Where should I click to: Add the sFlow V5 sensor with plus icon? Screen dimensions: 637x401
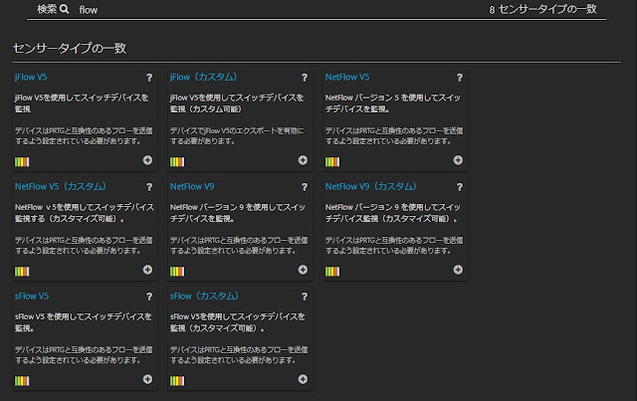[147, 379]
